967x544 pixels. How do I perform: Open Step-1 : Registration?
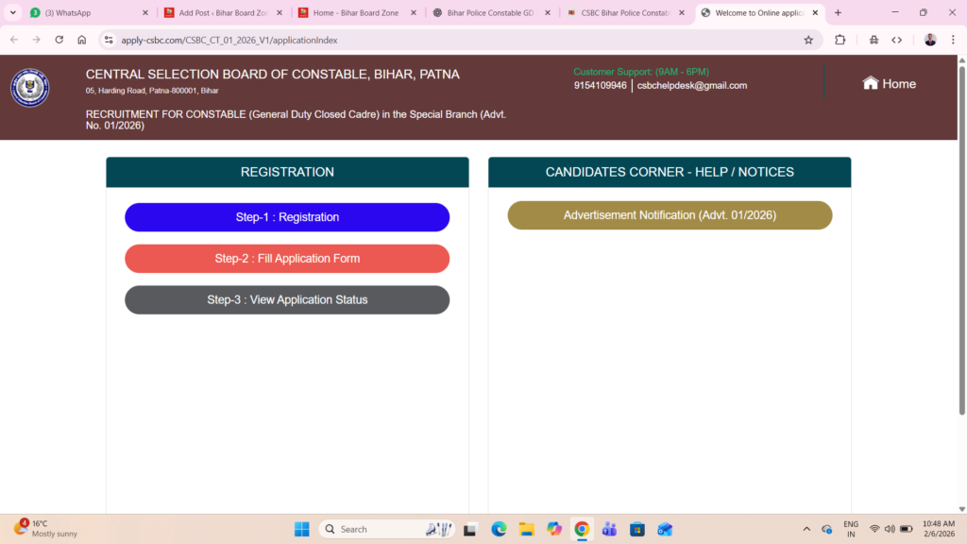[287, 216]
